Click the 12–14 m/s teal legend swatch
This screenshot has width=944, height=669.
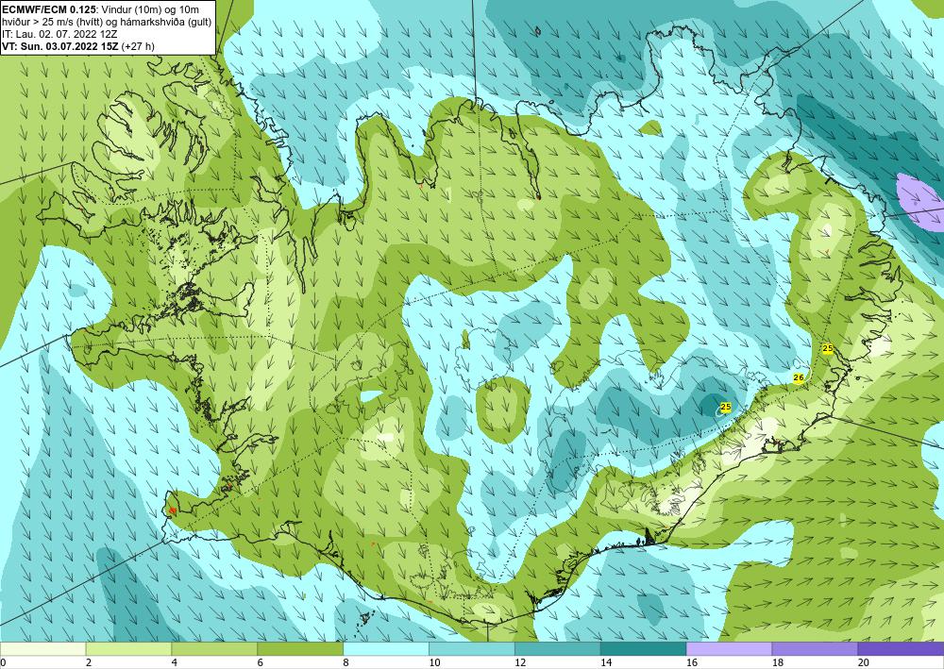pyautogui.click(x=558, y=649)
